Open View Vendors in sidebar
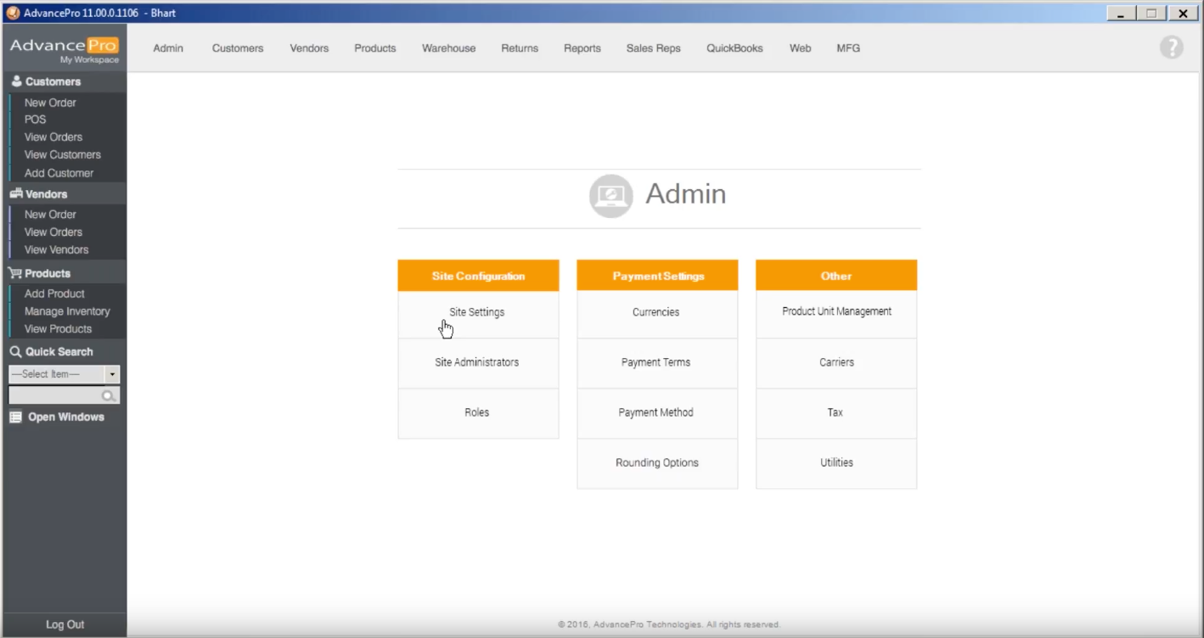 [56, 250]
